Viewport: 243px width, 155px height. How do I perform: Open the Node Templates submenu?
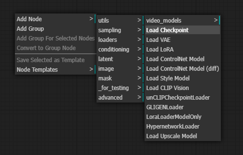click(56, 69)
